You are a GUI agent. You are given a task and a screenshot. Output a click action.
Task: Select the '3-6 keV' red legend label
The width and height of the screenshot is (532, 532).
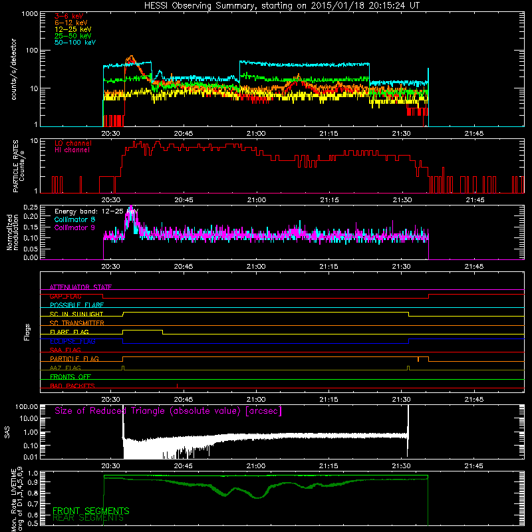click(x=69, y=16)
